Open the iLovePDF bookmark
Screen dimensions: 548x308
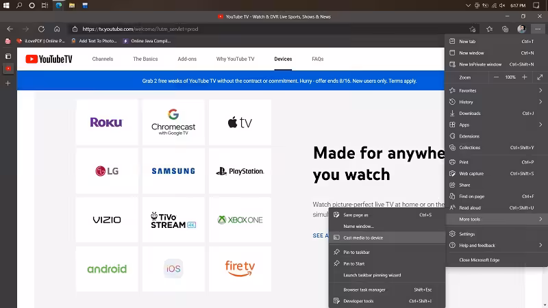coord(40,41)
